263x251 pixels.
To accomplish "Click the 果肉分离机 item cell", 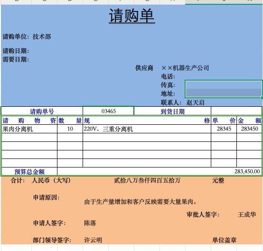I will [x=29, y=129].
